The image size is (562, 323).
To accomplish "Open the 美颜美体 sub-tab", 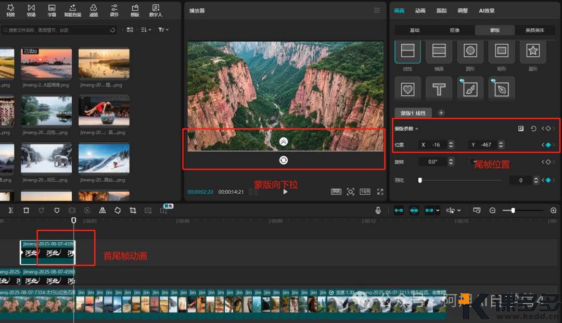I will click(x=535, y=30).
